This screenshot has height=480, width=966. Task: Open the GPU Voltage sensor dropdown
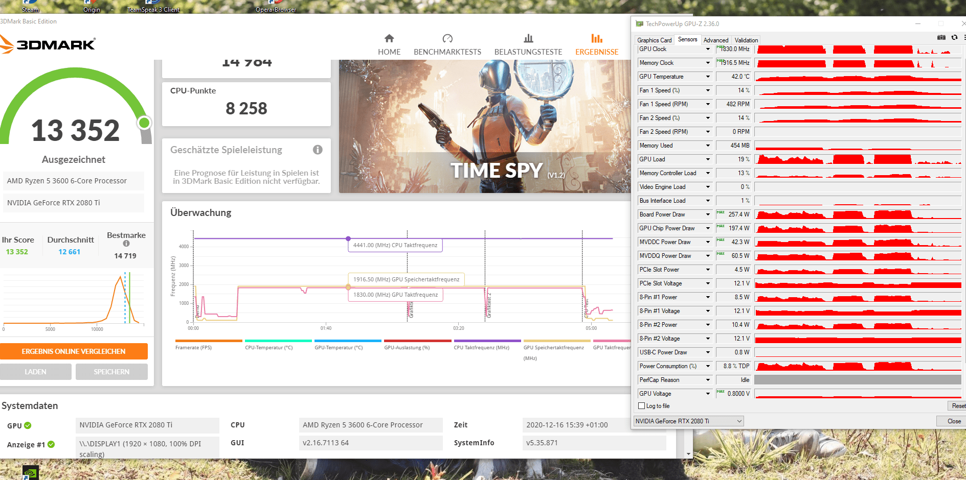coord(708,394)
